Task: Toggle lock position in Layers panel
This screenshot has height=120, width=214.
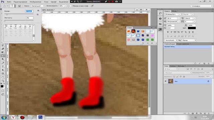Action: click(x=181, y=77)
